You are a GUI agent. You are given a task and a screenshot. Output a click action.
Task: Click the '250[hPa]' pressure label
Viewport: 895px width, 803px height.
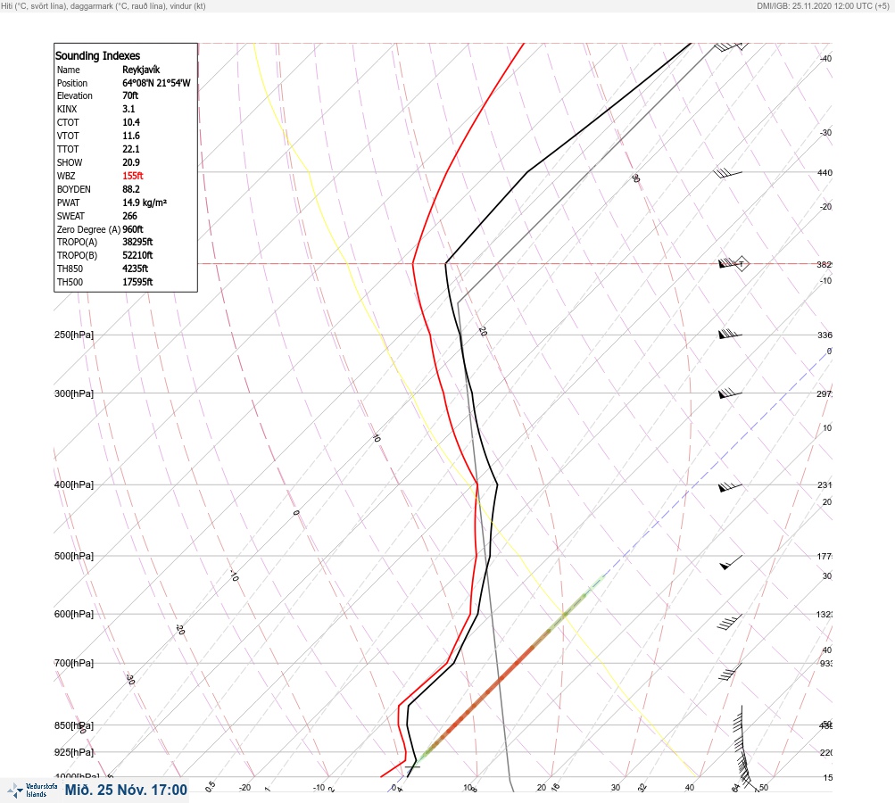coord(74,335)
